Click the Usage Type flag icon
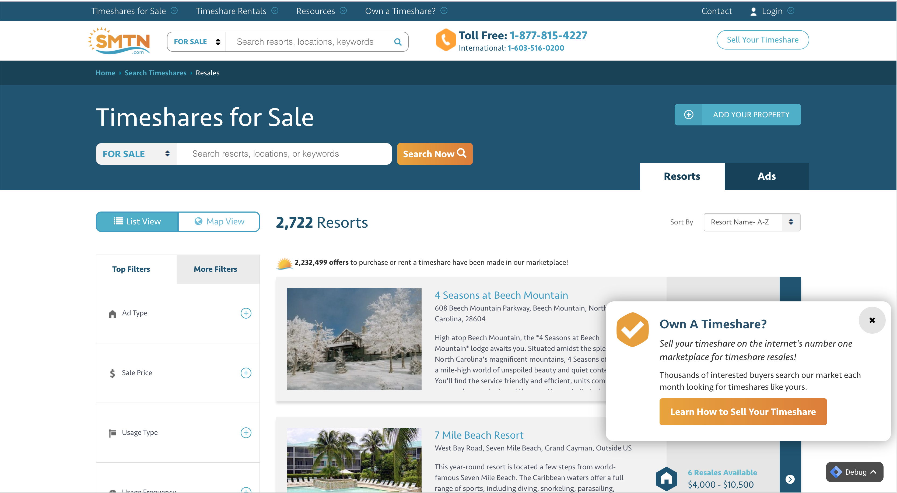This screenshot has height=493, width=897. [112, 433]
